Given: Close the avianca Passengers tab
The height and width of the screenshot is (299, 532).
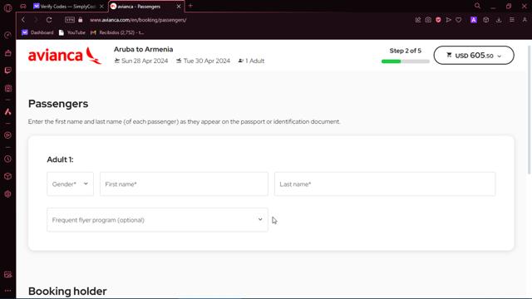Looking at the screenshot, I should [179, 7].
